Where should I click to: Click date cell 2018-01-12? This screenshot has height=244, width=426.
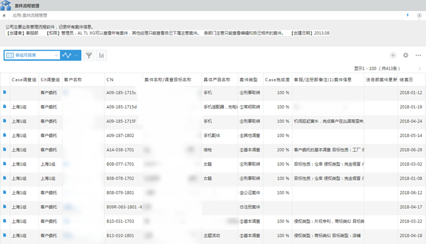[x=411, y=93]
